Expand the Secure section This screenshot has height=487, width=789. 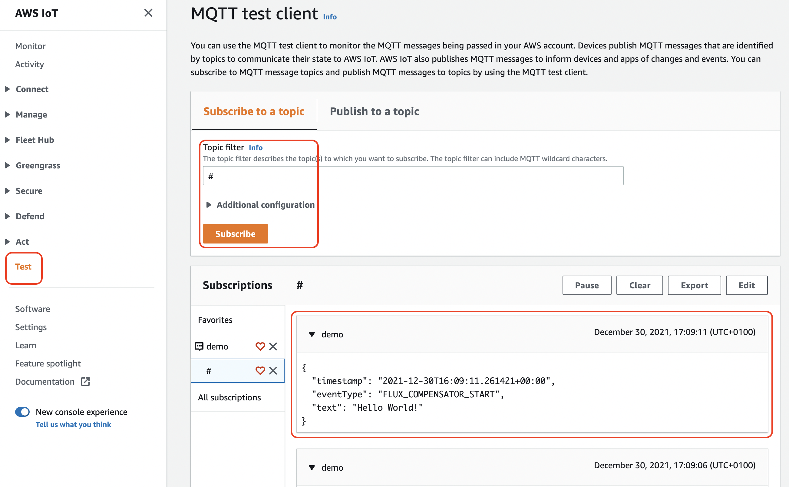point(7,191)
